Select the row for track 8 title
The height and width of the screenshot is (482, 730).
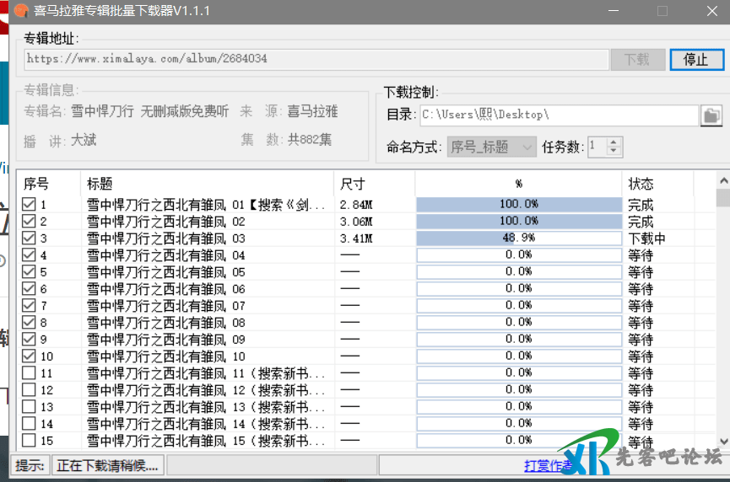(166, 323)
